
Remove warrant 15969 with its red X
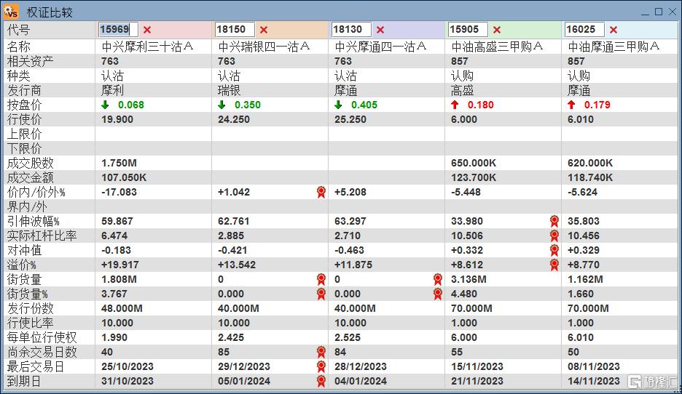pos(147,30)
